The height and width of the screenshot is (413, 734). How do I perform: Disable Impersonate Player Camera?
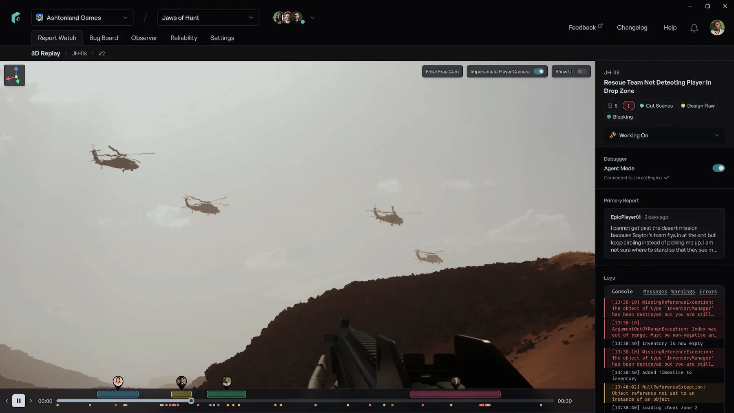pos(540,71)
